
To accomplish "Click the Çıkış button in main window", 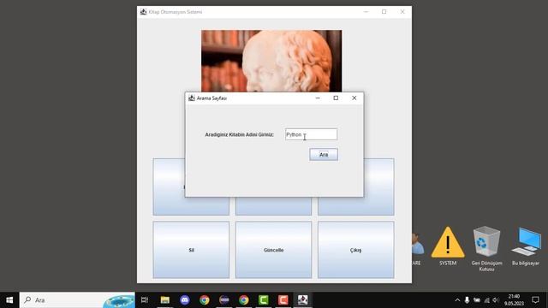I will click(x=356, y=250).
